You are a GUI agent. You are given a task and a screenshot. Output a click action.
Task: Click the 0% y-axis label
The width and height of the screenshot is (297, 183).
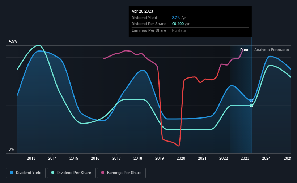[x=11, y=149]
